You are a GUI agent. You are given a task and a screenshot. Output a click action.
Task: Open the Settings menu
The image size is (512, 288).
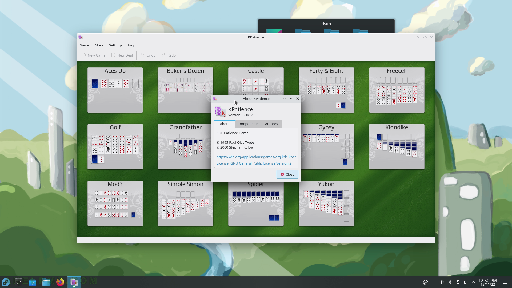coord(115,45)
